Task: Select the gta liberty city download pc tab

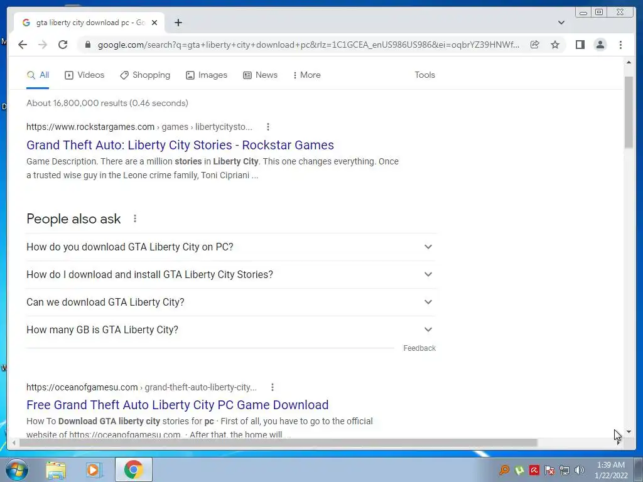Action: [89, 23]
